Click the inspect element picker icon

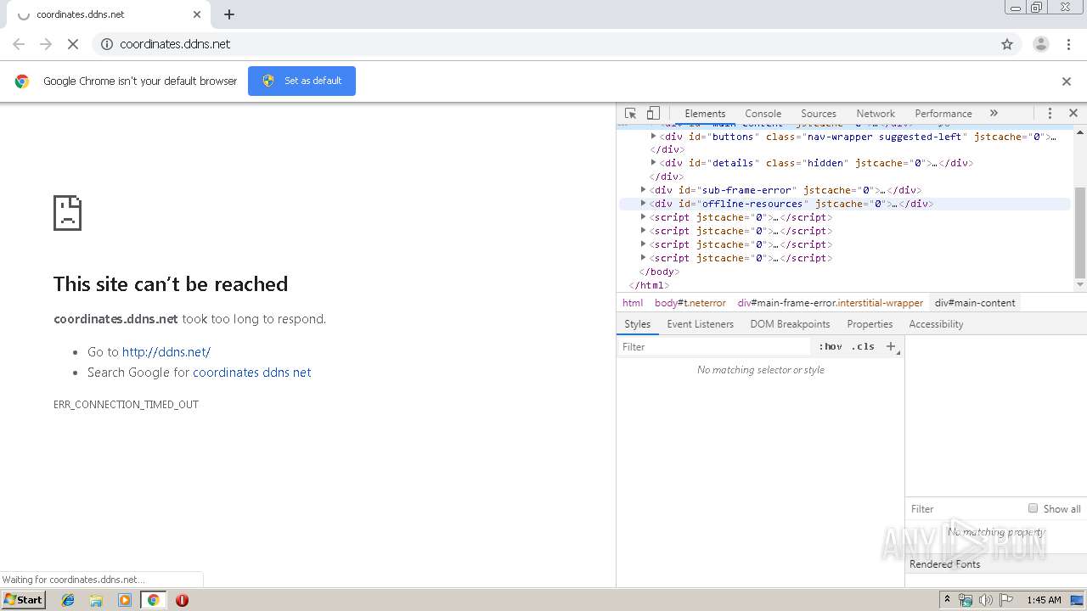630,113
